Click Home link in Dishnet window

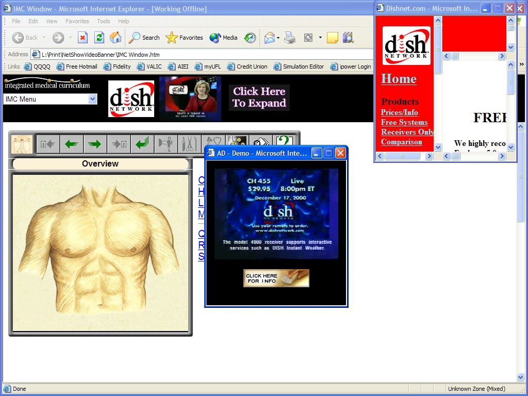tap(399, 79)
